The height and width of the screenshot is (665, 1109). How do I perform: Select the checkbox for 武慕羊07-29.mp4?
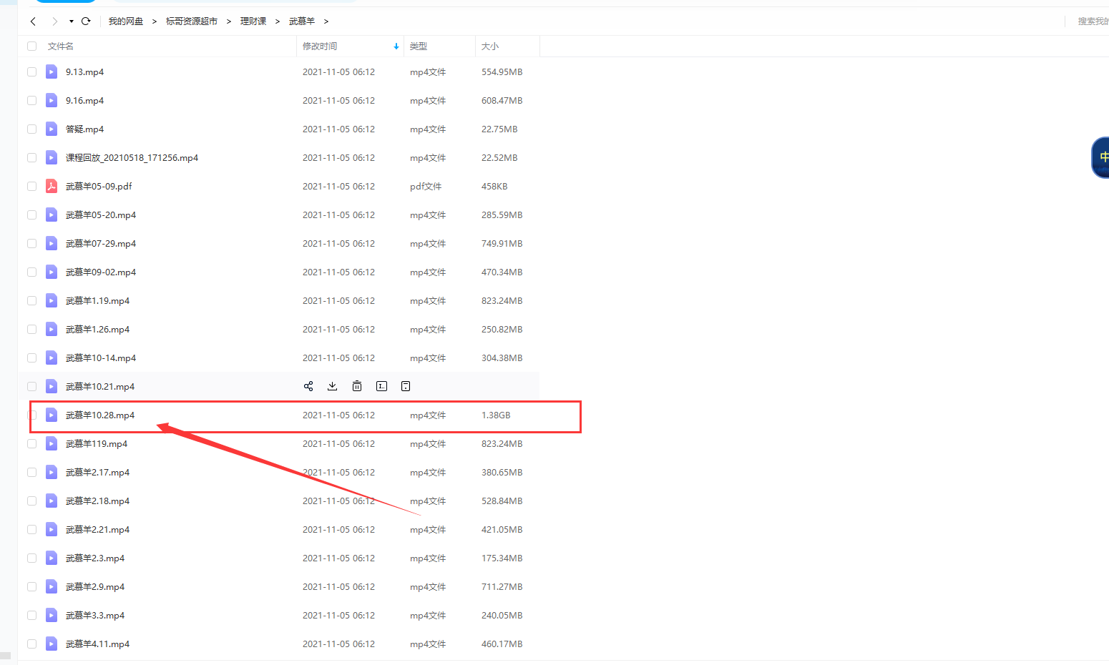[31, 243]
